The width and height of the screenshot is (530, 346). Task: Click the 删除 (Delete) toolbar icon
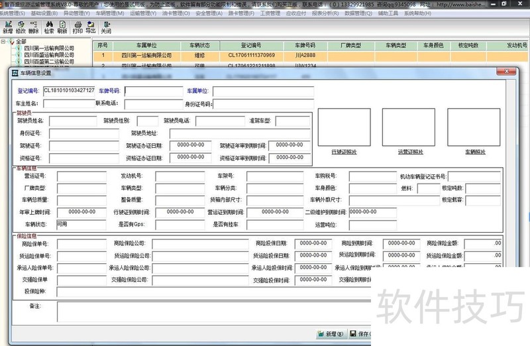(x=33, y=27)
